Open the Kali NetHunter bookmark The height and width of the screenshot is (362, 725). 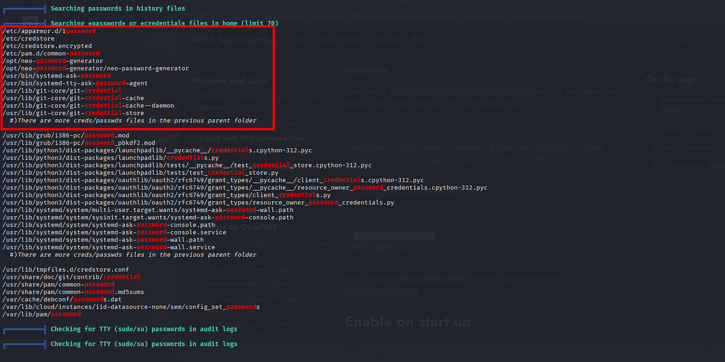click(432, 16)
